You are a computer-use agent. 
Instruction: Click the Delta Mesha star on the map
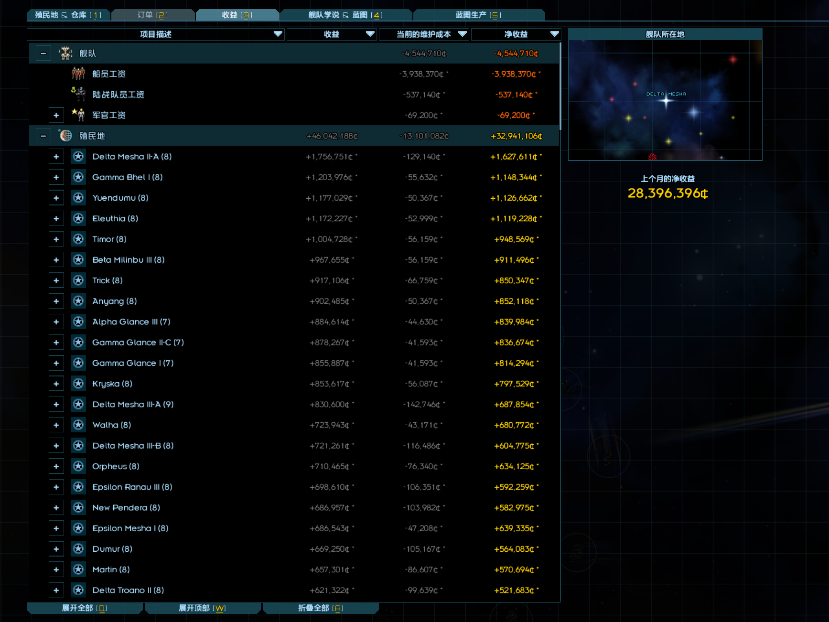pos(666,101)
